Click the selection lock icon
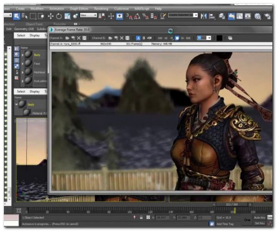This screenshot has width=277, height=231. pos(141,218)
